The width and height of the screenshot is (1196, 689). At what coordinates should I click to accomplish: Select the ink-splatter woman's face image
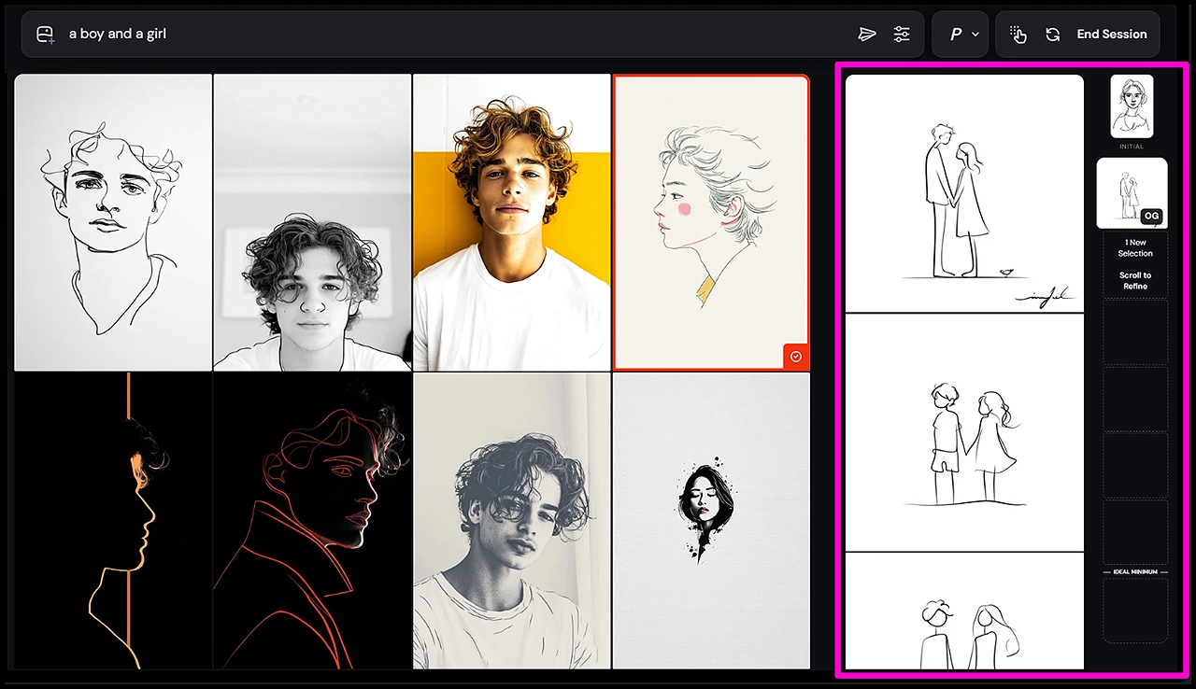point(711,521)
